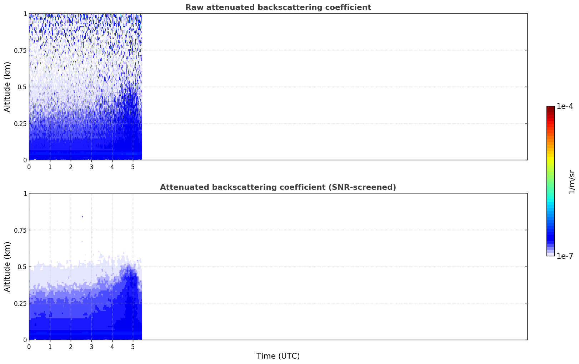Click the '0.25' tick on top plot
Image resolution: width=579 pixels, height=364 pixels.
[20, 123]
